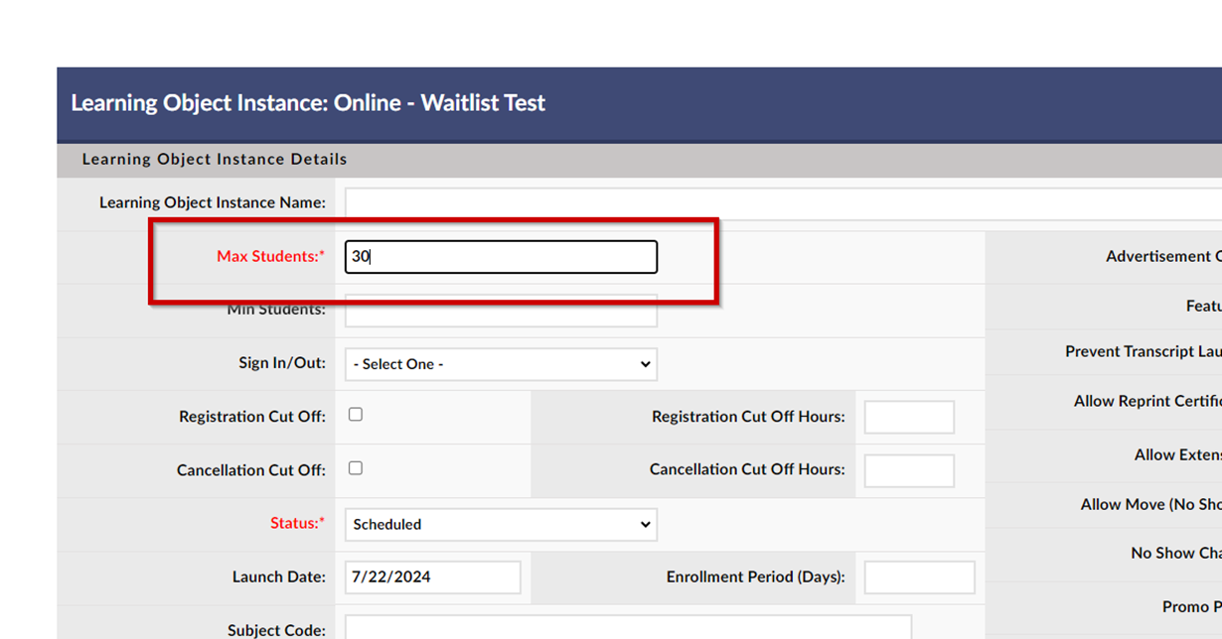Click the Min Students input field
1222x639 pixels.
pos(501,311)
